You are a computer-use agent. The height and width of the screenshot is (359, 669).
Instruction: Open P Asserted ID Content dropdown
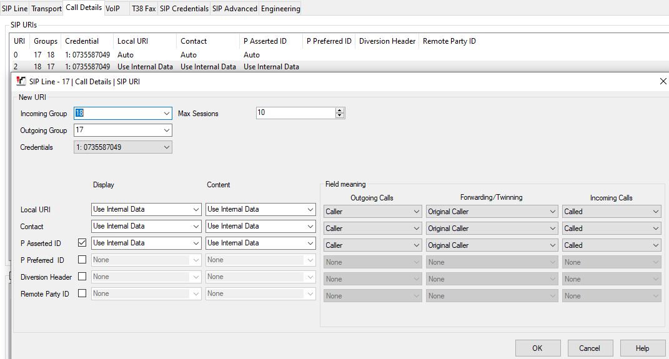pyautogui.click(x=310, y=243)
